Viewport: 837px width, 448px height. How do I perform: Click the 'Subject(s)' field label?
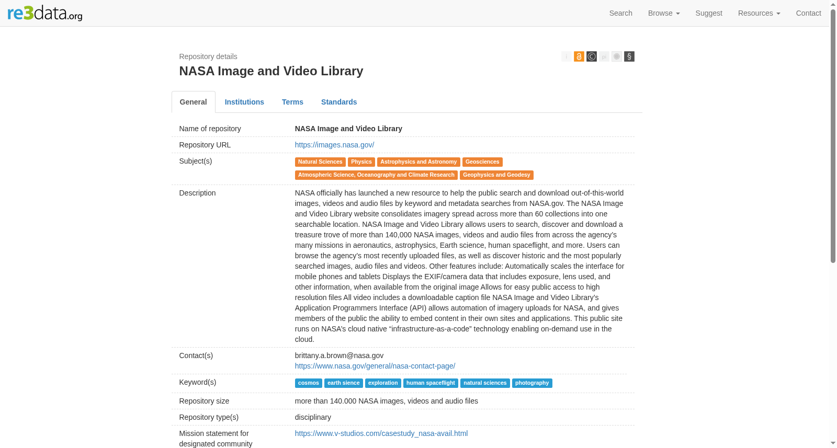click(196, 161)
